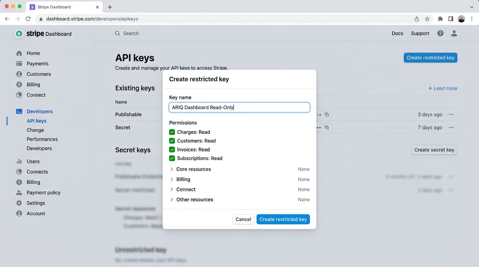
Task: Click the Payment policy icon in the sidebar
Action: coord(19,193)
